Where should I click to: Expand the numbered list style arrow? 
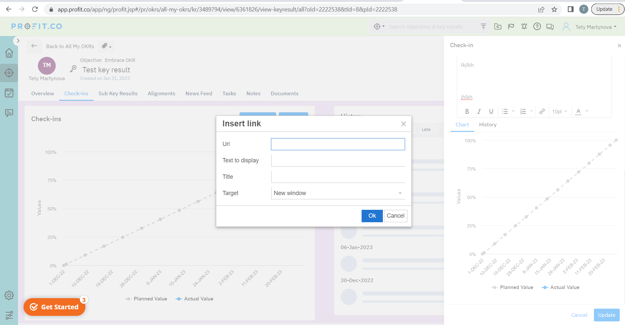pyautogui.click(x=531, y=111)
